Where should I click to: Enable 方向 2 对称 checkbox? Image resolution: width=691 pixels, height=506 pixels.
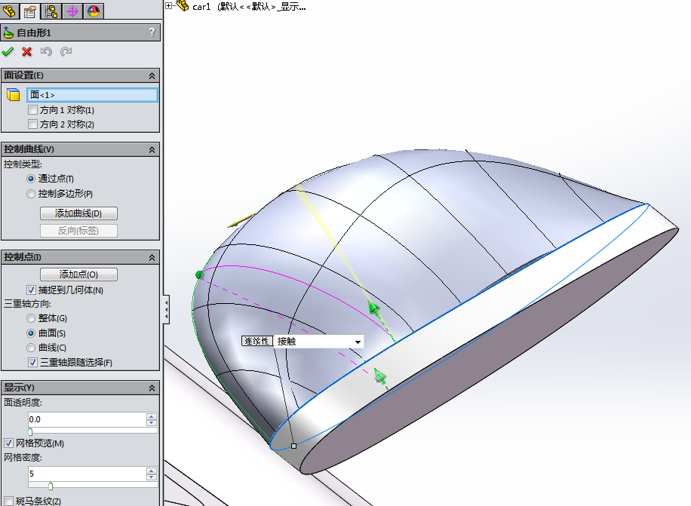32,124
